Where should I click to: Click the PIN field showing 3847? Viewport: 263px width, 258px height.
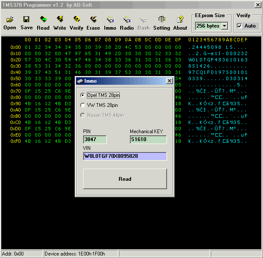[95, 139]
